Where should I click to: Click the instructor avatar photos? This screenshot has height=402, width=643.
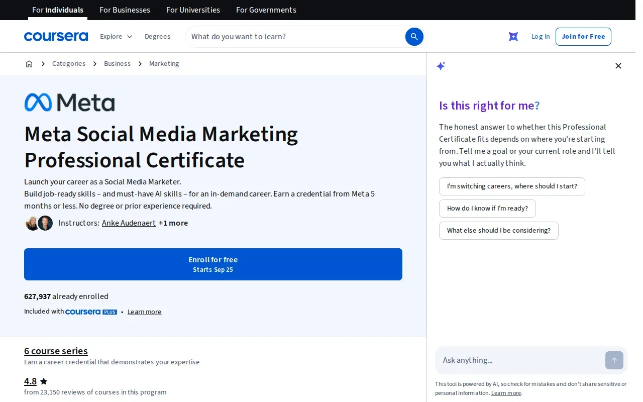point(39,223)
